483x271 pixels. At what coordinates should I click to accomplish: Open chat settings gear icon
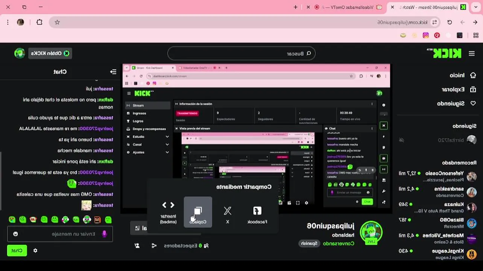point(35,251)
